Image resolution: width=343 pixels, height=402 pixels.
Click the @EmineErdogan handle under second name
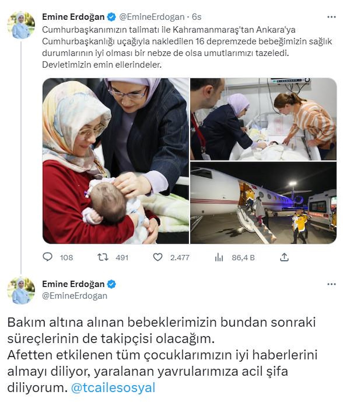point(75,296)
